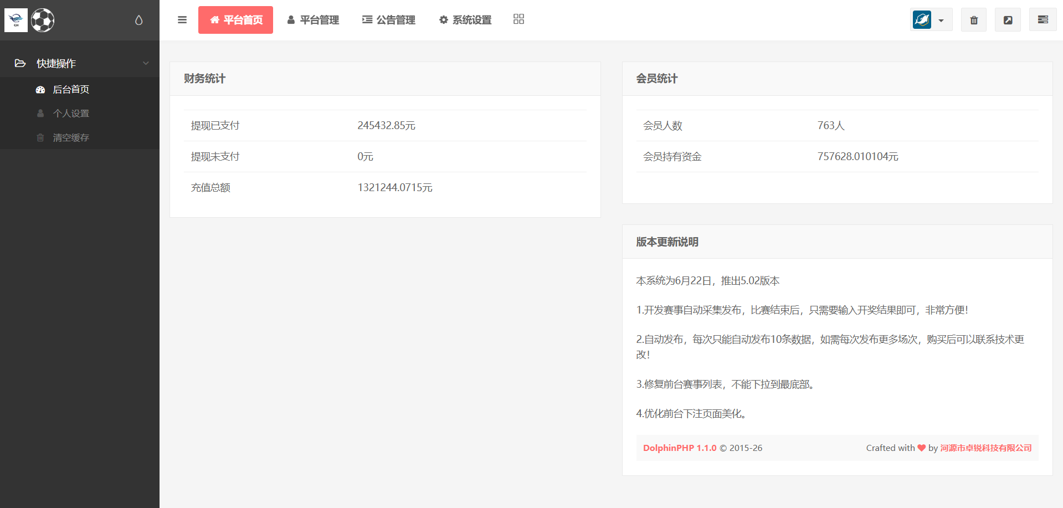Open 公告管理 menu
Viewport: 1063px width, 508px height.
388,20
